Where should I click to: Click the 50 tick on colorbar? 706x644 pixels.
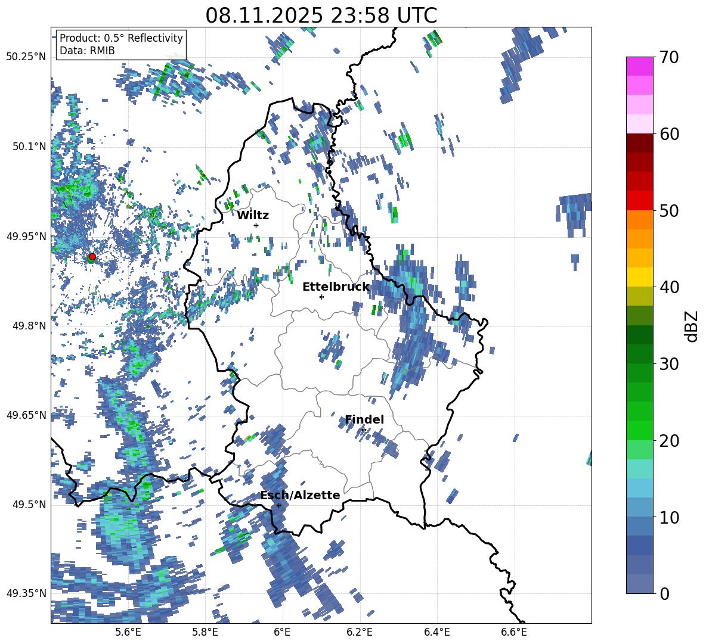[x=668, y=210]
